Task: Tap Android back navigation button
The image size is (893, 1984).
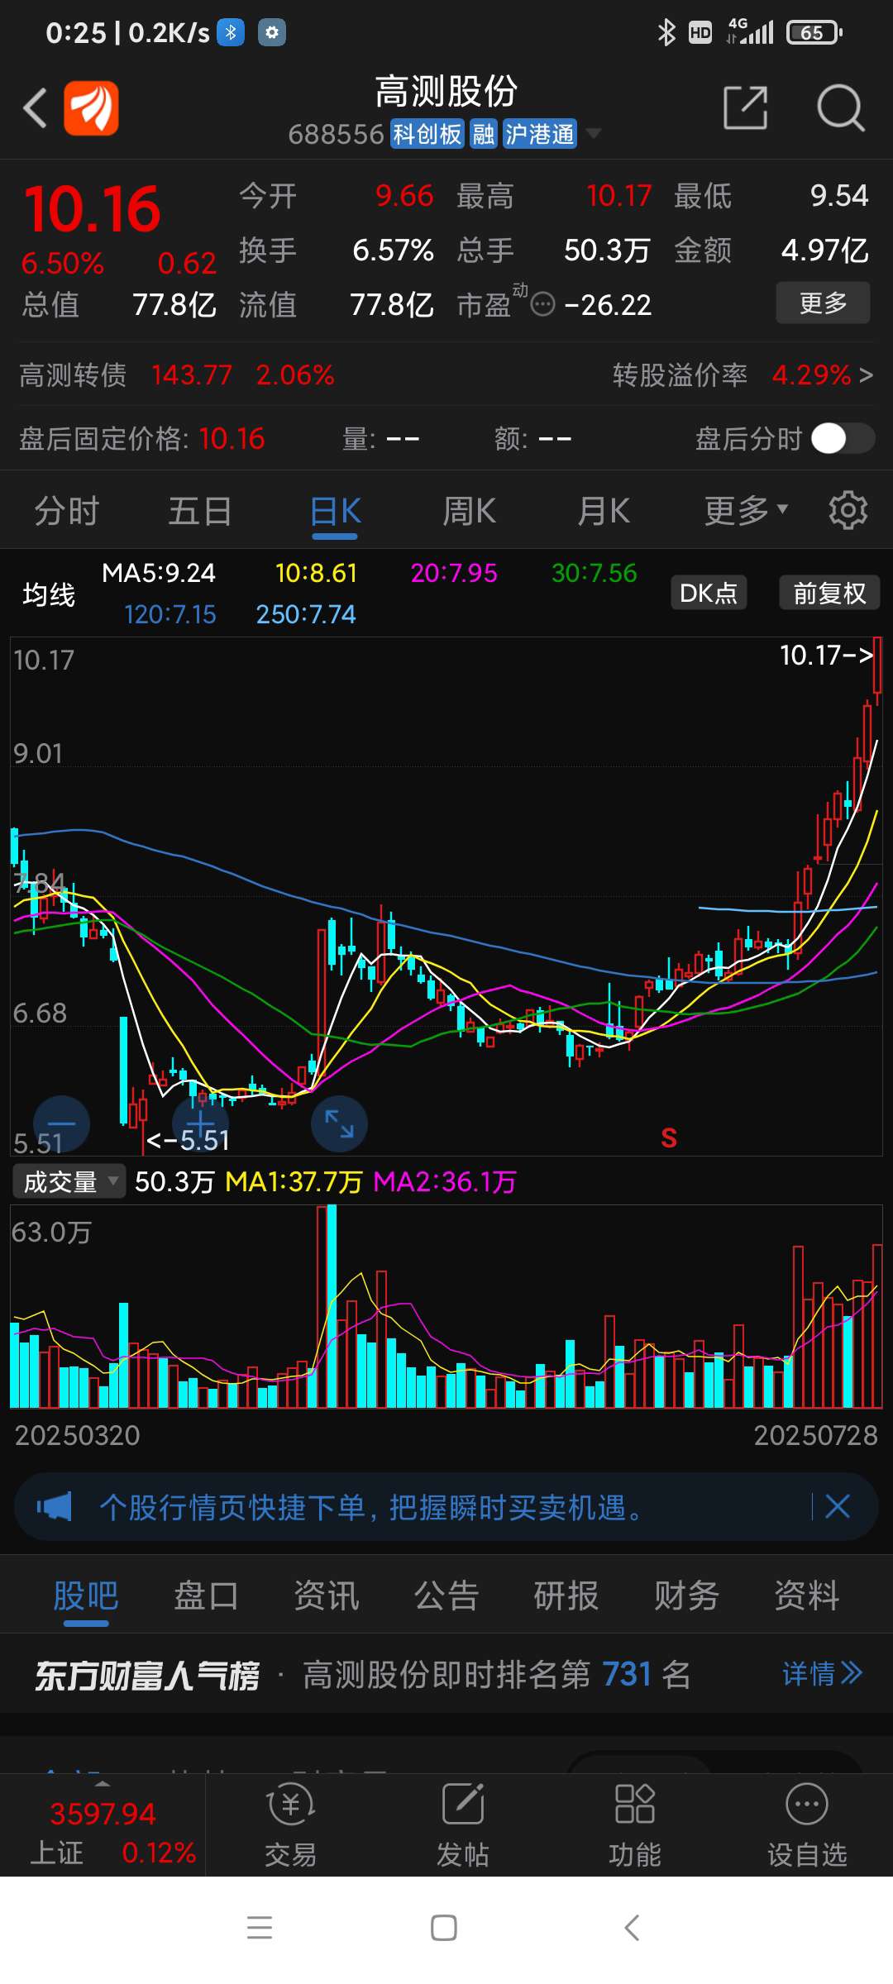Action: pyautogui.click(x=632, y=1928)
